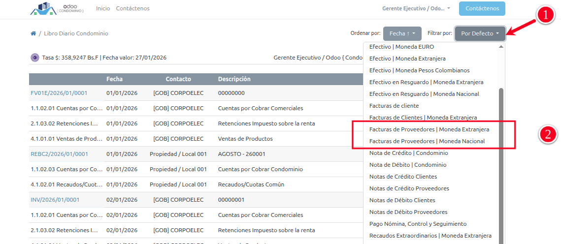The width and height of the screenshot is (561, 244).
Task: Choose Efectivo Moneda EURO filter option
Action: pos(401,47)
